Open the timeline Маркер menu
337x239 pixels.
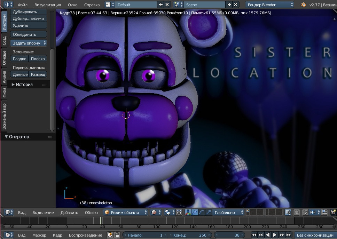pos(39,235)
